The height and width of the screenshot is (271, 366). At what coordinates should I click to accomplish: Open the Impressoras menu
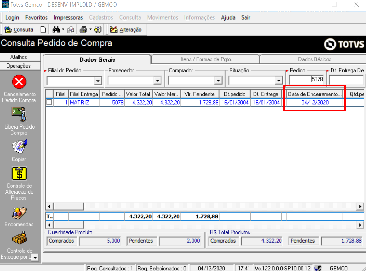pos(68,17)
